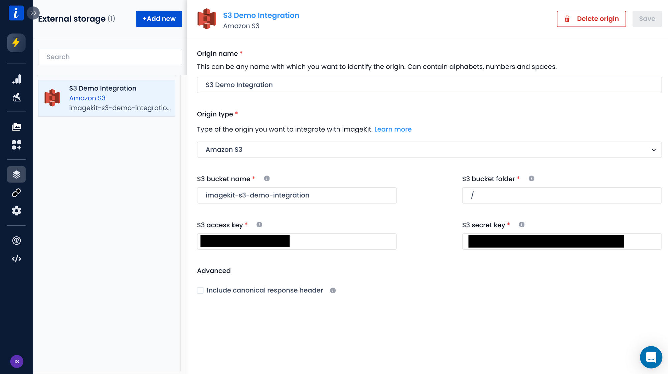Image resolution: width=668 pixels, height=374 pixels.
Task: Select S3 Demo Integration list entry
Action: tap(107, 98)
